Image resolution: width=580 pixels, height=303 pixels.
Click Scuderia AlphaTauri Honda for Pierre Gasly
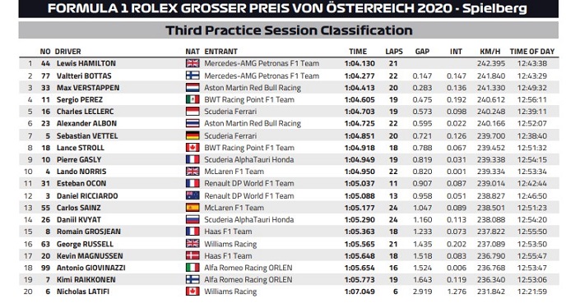(x=249, y=160)
